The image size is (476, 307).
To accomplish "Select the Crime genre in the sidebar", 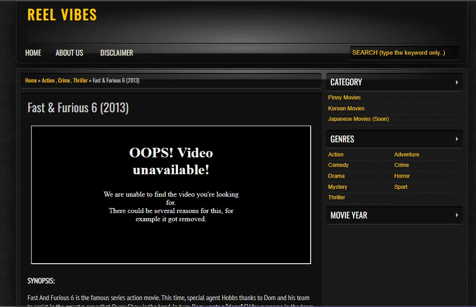I will point(401,165).
